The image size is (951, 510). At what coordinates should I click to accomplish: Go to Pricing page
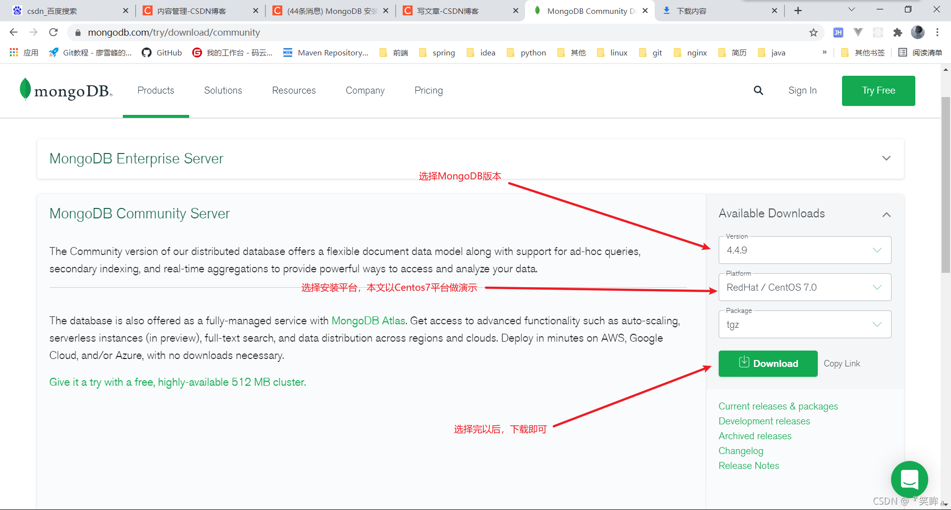(428, 91)
